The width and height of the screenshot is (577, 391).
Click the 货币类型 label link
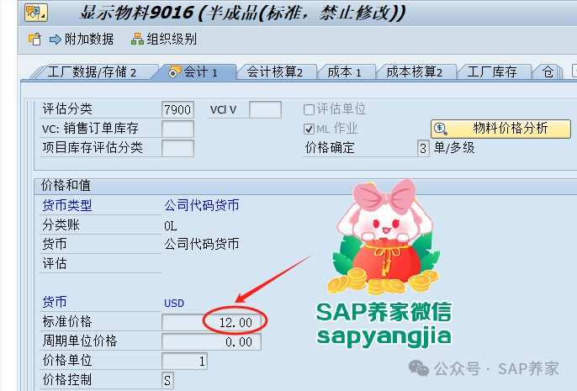tap(67, 205)
